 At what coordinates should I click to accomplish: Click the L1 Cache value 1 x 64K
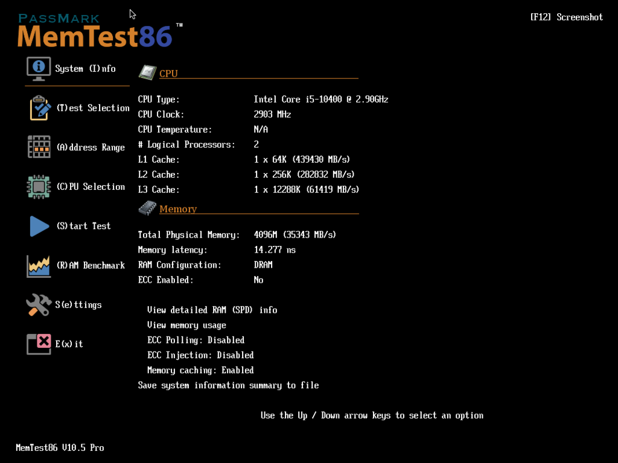coord(302,159)
